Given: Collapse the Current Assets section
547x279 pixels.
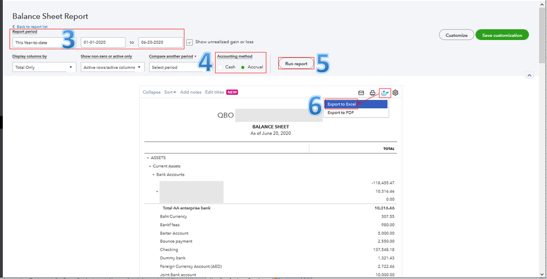Looking at the screenshot, I should (150, 166).
